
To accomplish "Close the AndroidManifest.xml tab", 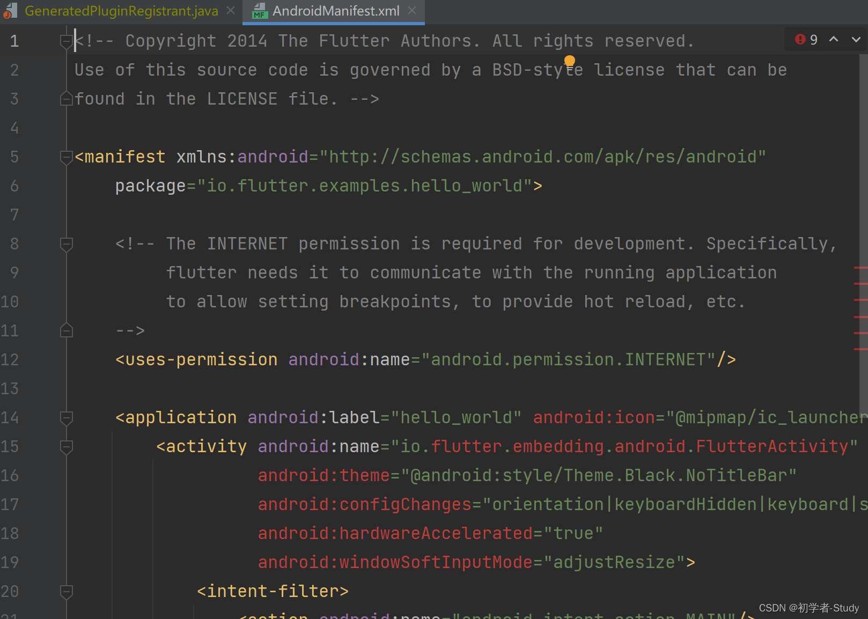I will (412, 11).
